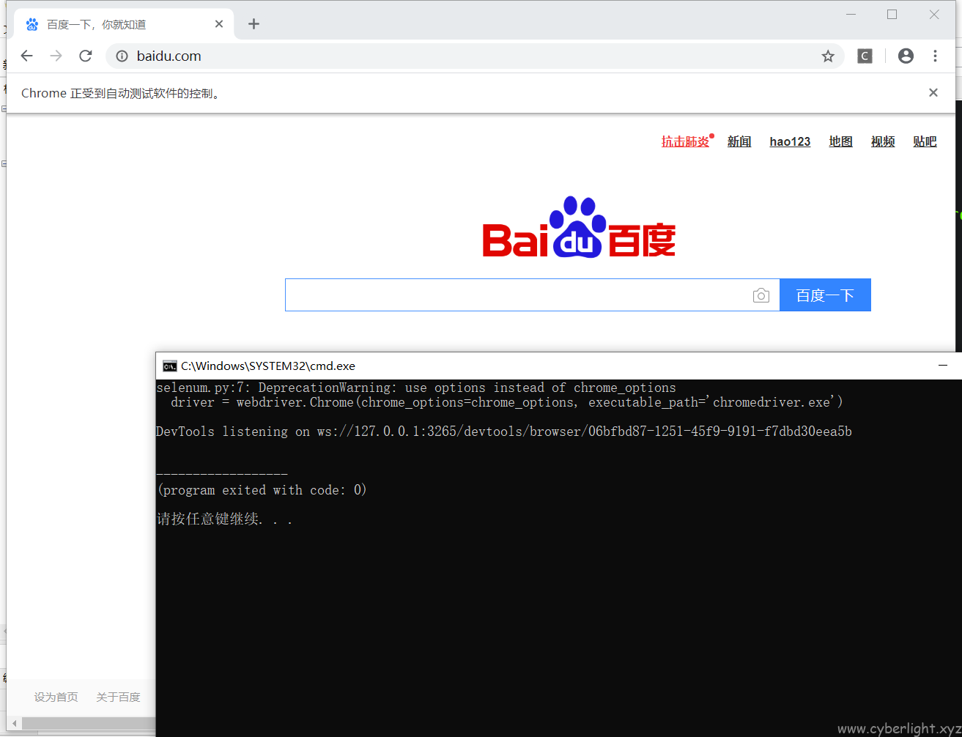Open image search via the camera icon

tap(761, 295)
